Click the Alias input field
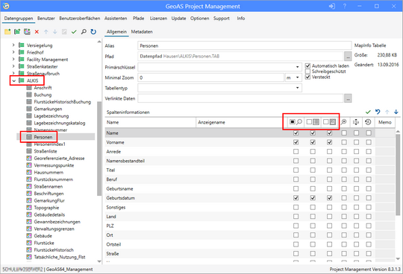The image size is (403, 274). pos(245,45)
